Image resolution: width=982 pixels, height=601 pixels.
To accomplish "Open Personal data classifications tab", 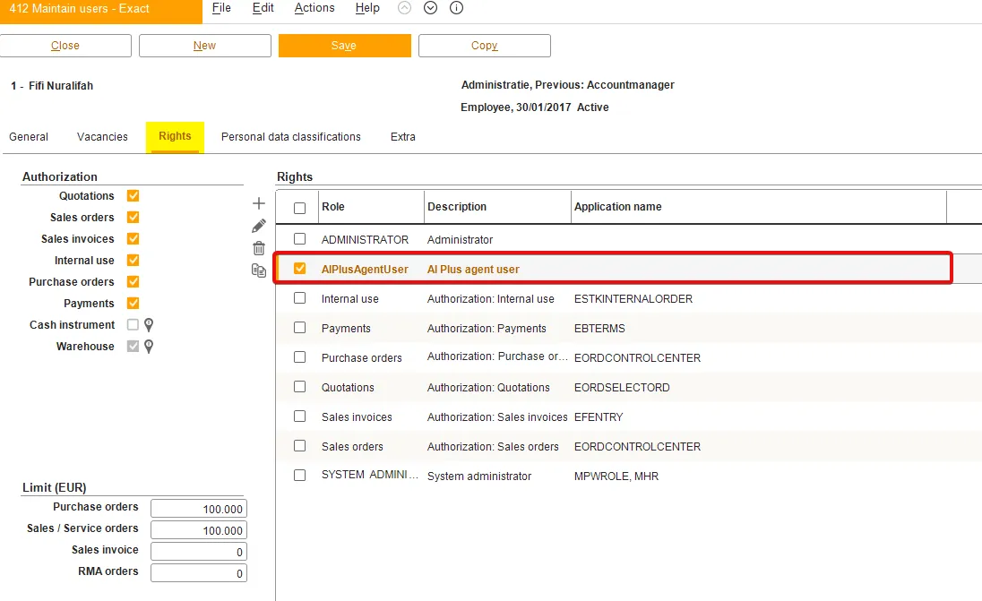I will (291, 136).
